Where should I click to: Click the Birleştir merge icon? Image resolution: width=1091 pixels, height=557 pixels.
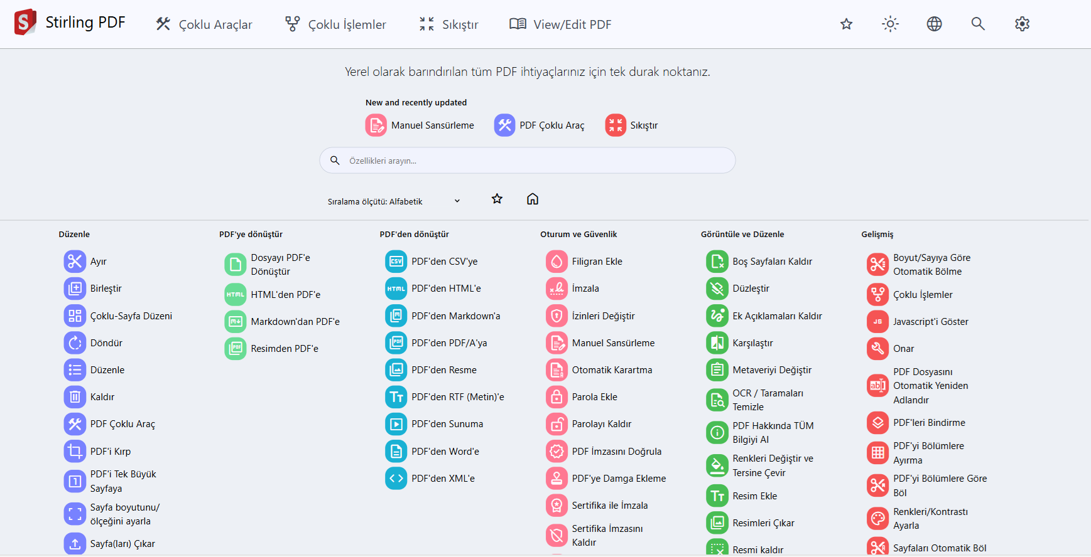point(75,289)
